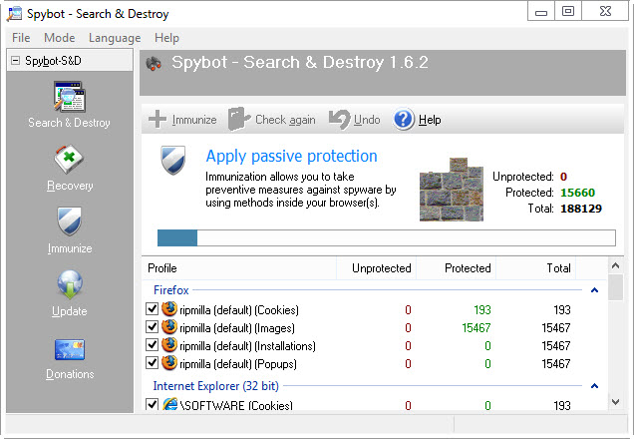Open the Immunize shield sidebar icon
Viewport: 634px width, 439px height.
tap(69, 222)
